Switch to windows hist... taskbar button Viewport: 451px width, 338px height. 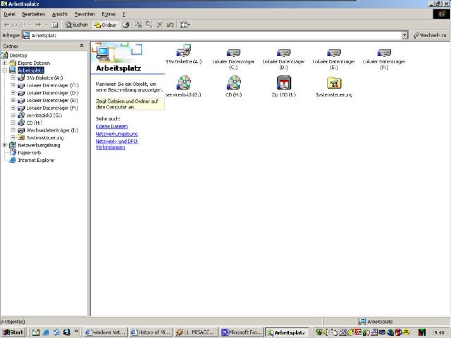coord(105,332)
